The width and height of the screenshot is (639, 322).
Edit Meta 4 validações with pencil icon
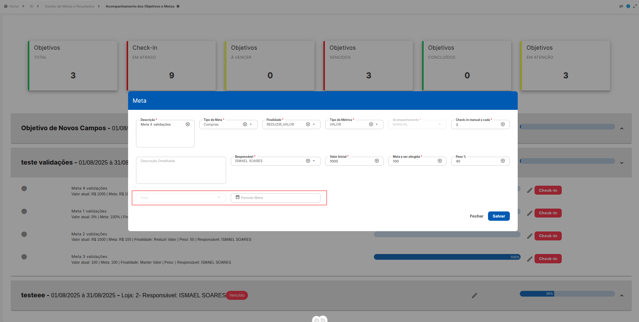pos(530,190)
